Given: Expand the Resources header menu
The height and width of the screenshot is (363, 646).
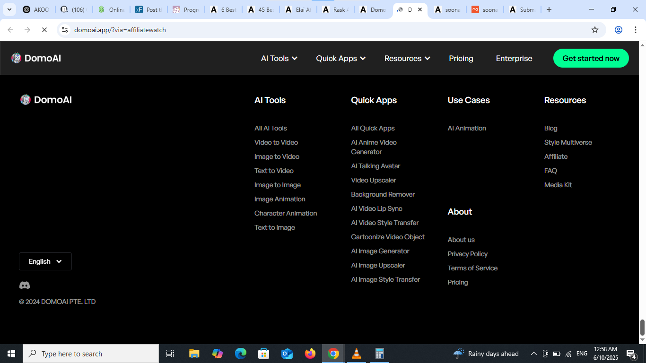Looking at the screenshot, I should point(407,58).
